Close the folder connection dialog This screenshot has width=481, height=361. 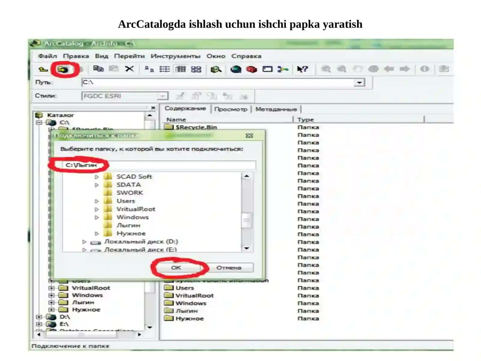pos(249,136)
